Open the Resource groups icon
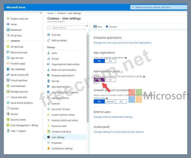The height and width of the screenshot is (158, 191). click(x=8, y=52)
